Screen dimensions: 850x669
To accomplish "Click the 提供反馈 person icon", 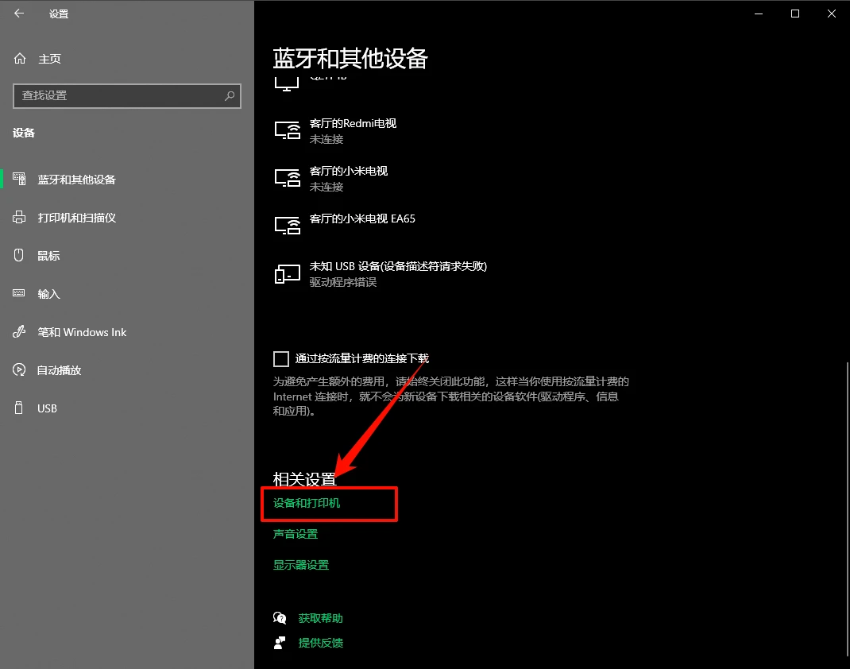I will click(x=280, y=643).
